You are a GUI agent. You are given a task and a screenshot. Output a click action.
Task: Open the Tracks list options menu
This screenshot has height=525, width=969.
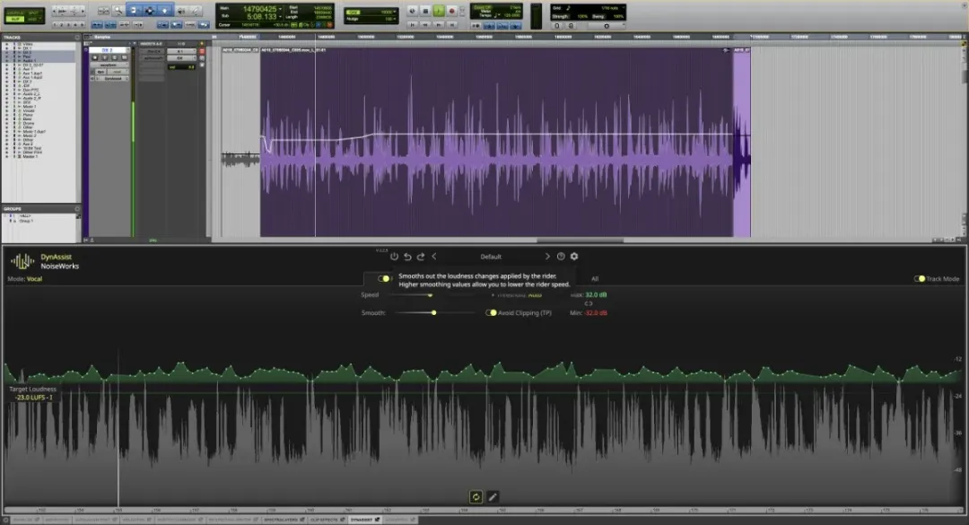tap(77, 37)
